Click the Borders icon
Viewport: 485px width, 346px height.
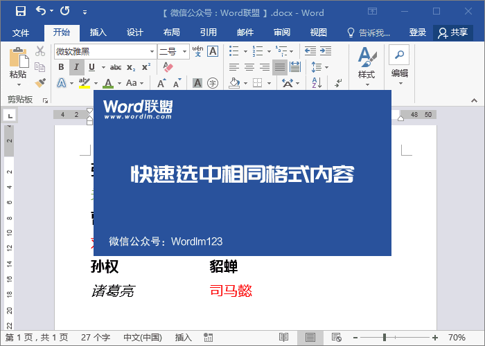click(257, 83)
